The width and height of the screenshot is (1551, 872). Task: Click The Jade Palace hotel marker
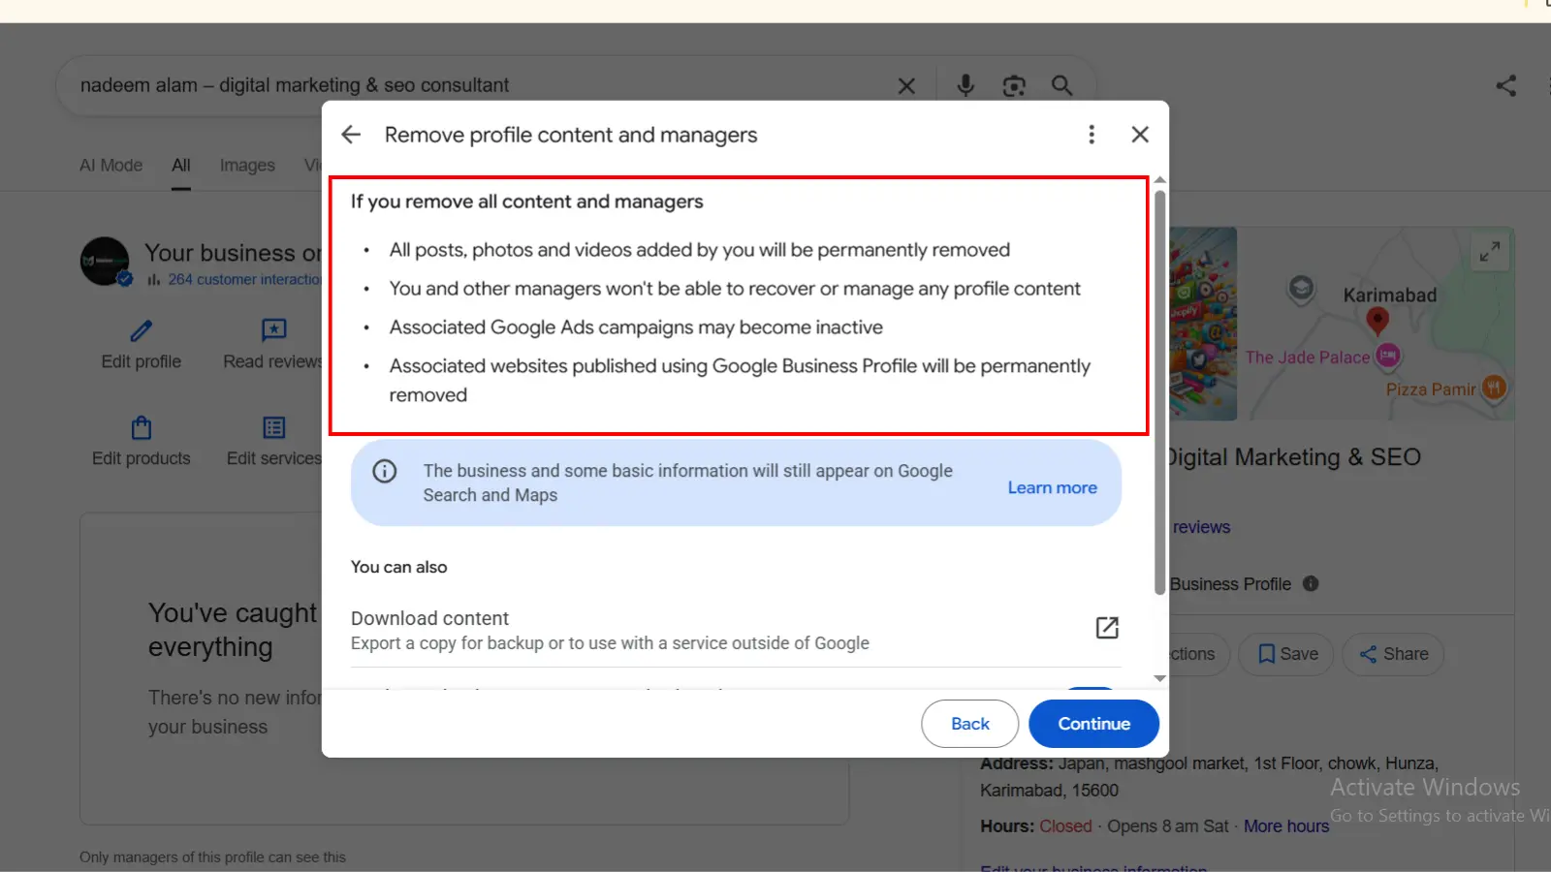point(1388,356)
